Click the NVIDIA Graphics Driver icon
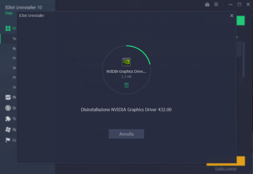Screen dimensions: 253x174 pos(126,62)
